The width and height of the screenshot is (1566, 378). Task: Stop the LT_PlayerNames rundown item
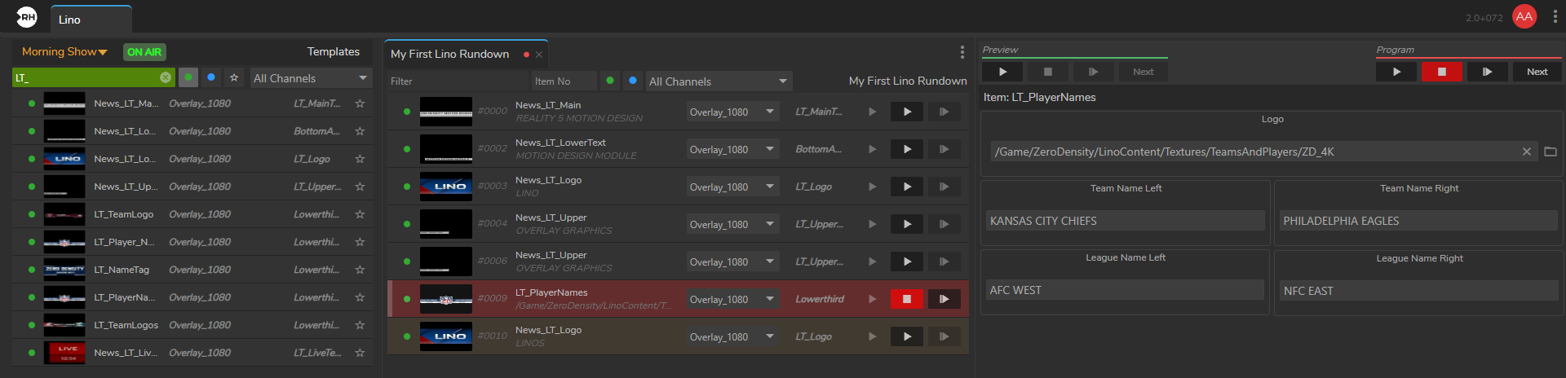tap(906, 299)
